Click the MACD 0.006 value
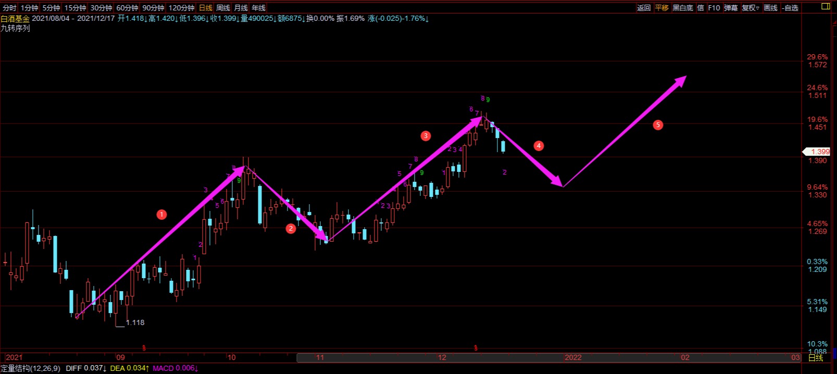Image resolution: width=837 pixels, height=374 pixels. 176,368
